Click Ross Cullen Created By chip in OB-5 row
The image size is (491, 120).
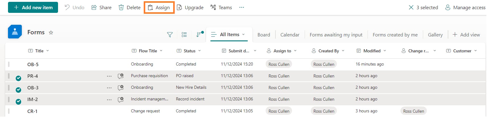(x=324, y=64)
